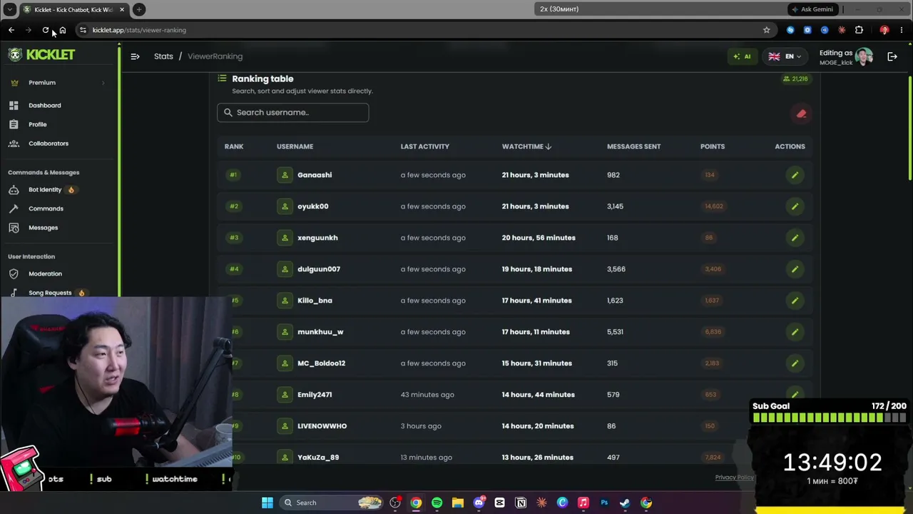
Task: Click the red eraser reset icon
Action: point(802,114)
